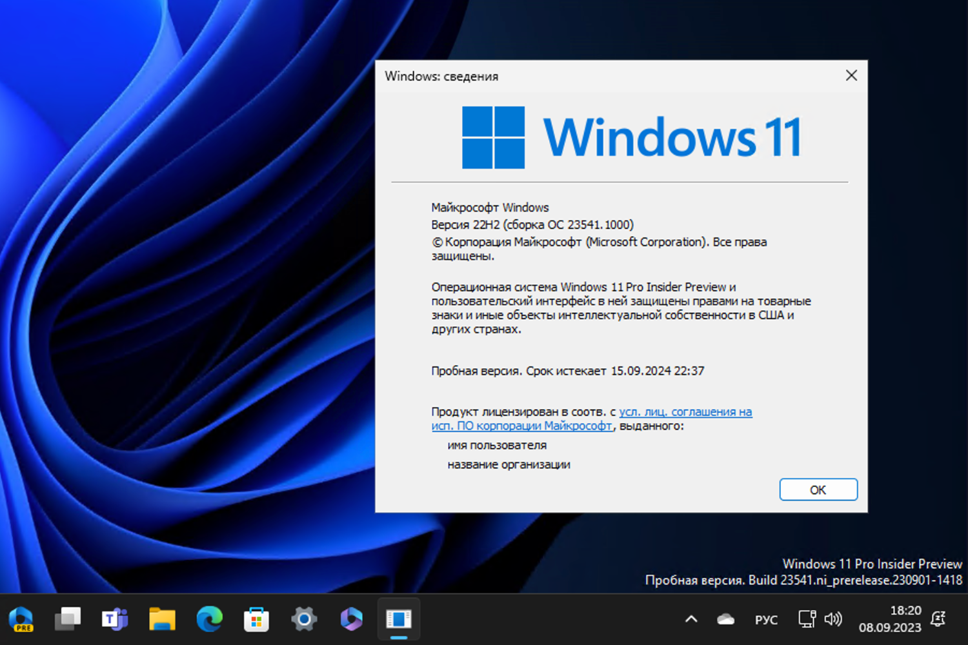Select the active winver window on the taskbar
The image size is (968, 645).
point(398,619)
